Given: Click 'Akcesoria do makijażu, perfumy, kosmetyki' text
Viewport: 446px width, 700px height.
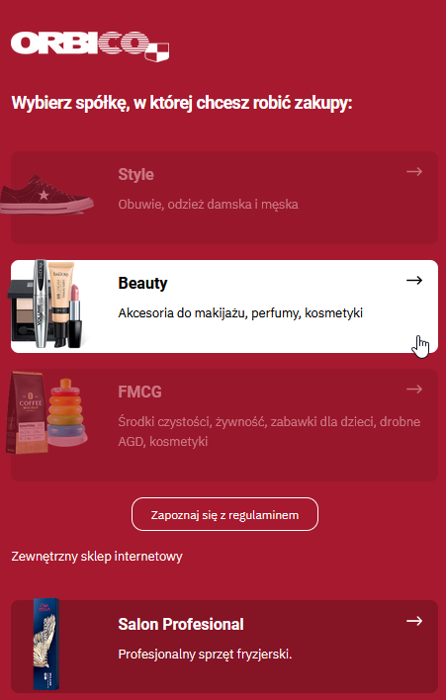Looking at the screenshot, I should coord(240,313).
